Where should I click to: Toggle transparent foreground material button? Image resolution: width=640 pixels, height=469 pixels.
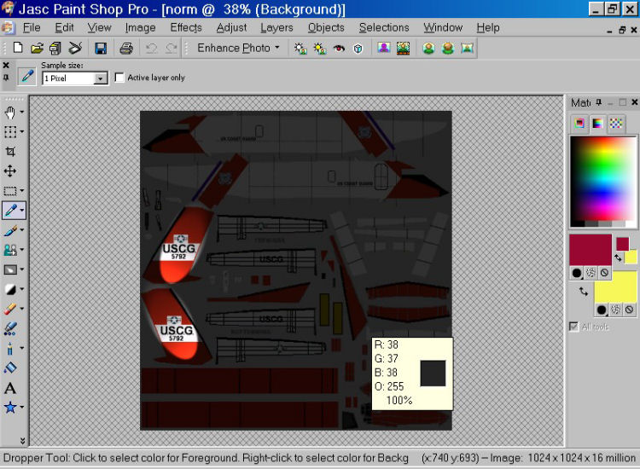tap(604, 273)
